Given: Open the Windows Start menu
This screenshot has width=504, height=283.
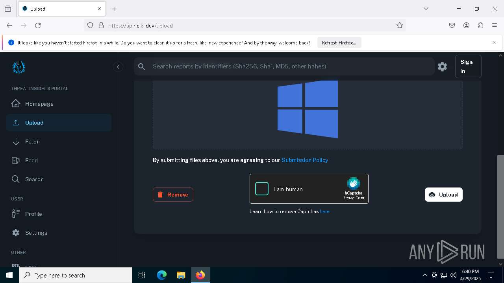Looking at the screenshot, I should 9,275.
